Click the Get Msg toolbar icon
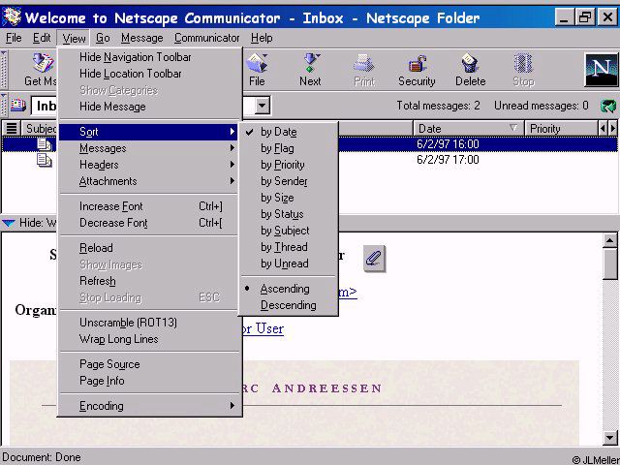The height and width of the screenshot is (465, 620). tap(43, 63)
